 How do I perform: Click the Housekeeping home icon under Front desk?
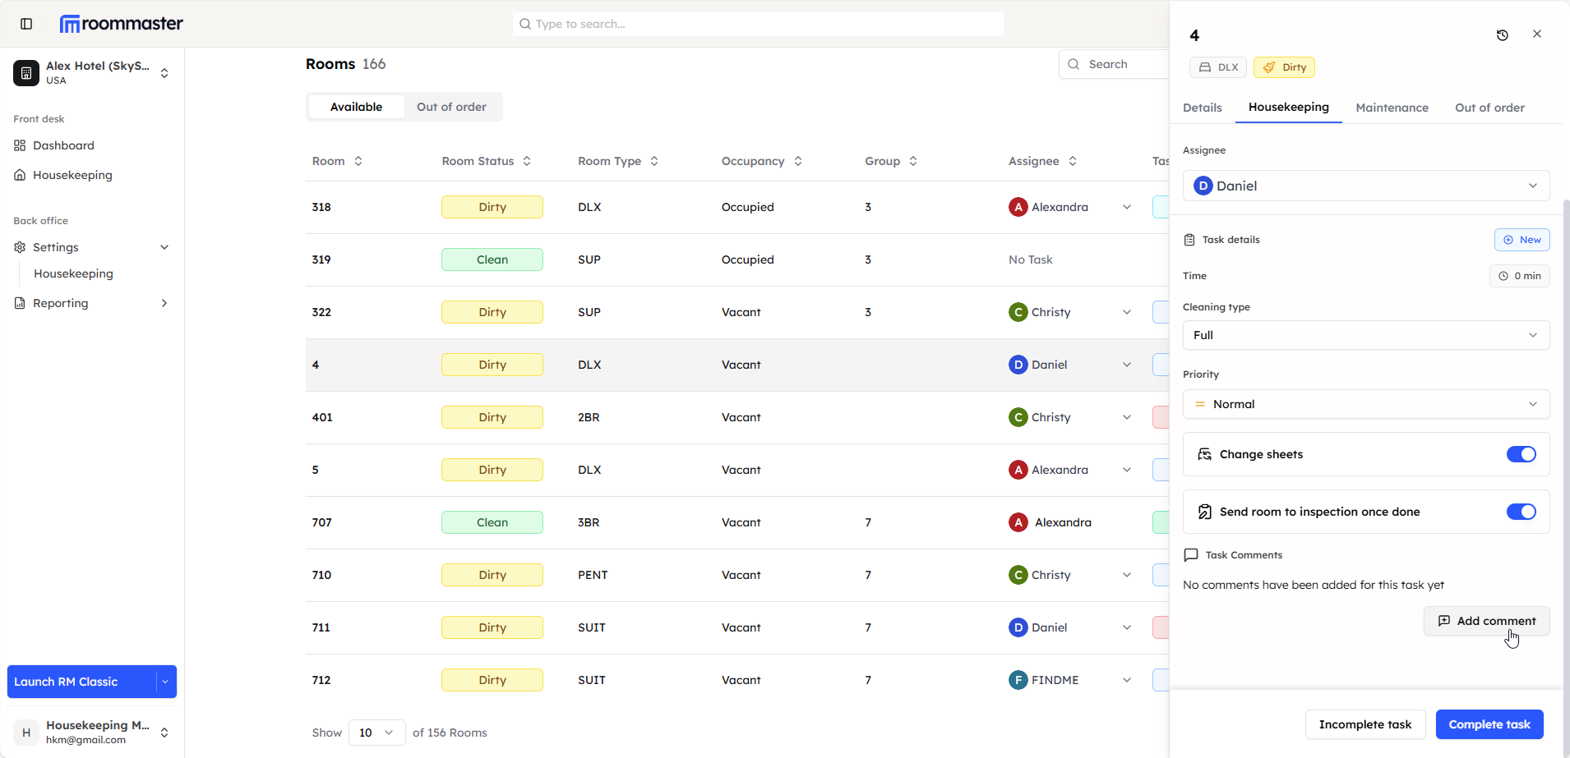20,175
